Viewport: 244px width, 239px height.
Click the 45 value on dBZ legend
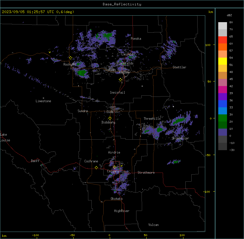[x=231, y=79]
